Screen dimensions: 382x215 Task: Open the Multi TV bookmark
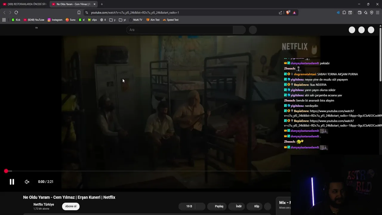[135, 20]
